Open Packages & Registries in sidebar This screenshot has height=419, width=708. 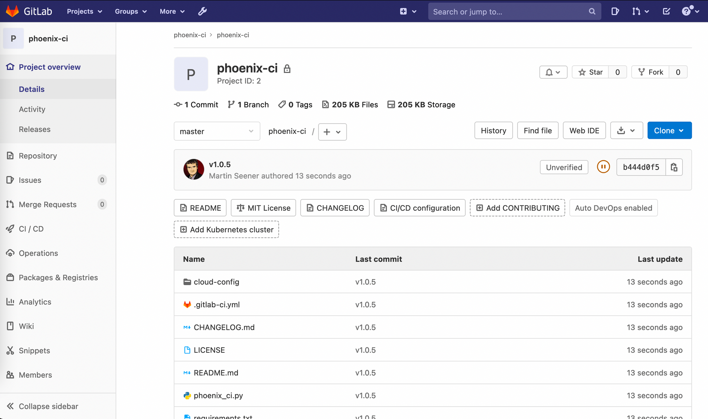coord(58,278)
